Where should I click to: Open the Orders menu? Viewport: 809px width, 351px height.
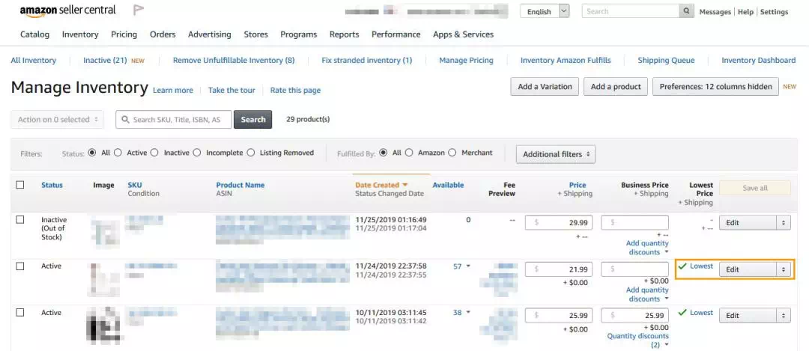click(163, 34)
